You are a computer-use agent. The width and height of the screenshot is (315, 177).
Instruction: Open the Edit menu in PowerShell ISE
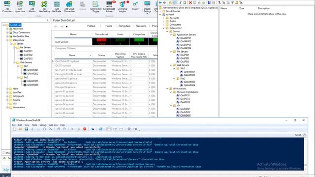click(20, 125)
